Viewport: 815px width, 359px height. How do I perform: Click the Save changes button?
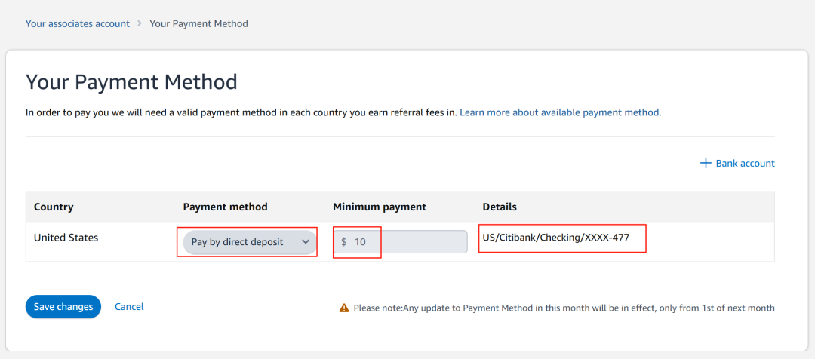click(x=63, y=307)
